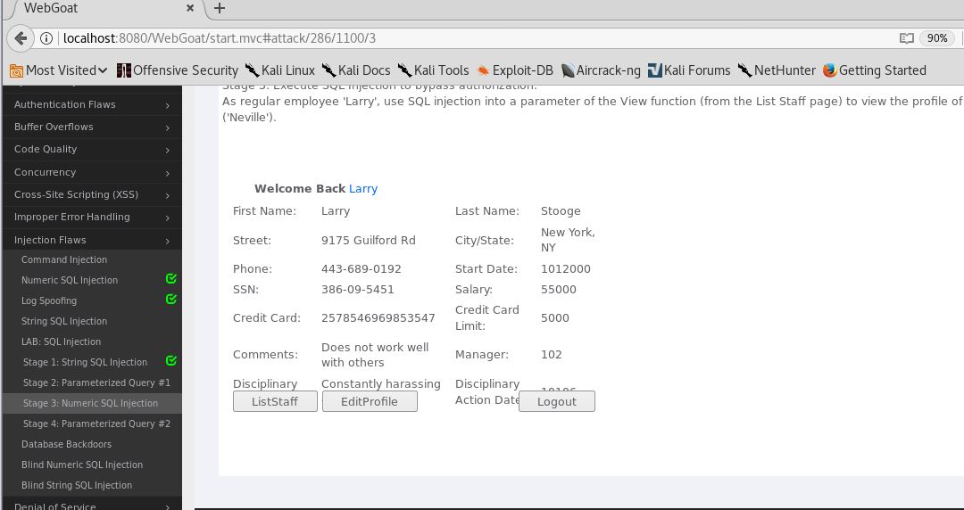This screenshot has width=964, height=510.
Task: Click the ListStaff button
Action: tap(275, 402)
